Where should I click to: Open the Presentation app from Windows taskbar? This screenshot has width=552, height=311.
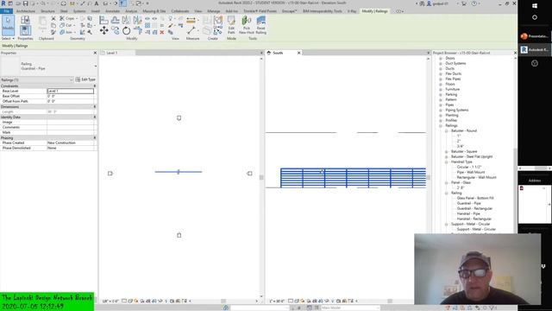pos(535,36)
